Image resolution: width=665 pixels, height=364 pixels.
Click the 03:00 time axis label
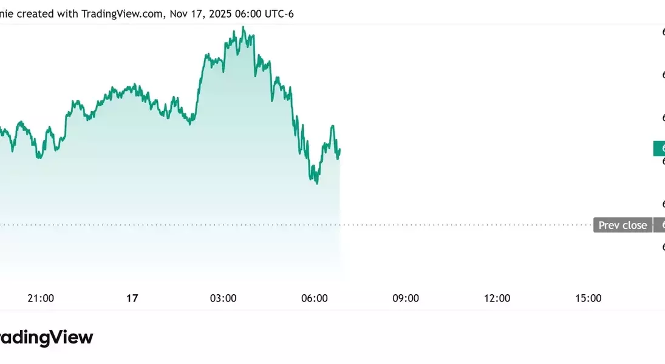tap(223, 298)
